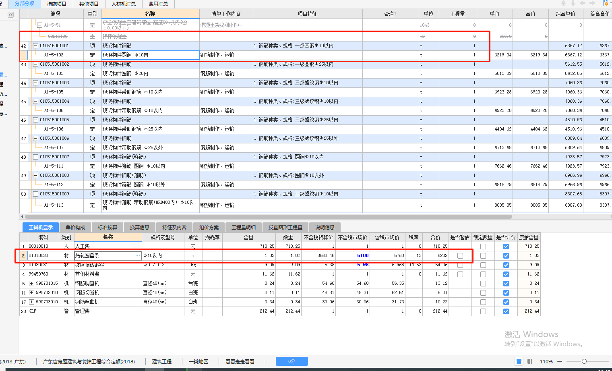Toggle 是否暂估 checkbox for 热轧圆盘条 row
This screenshot has width=612, height=371.
pos(460,256)
